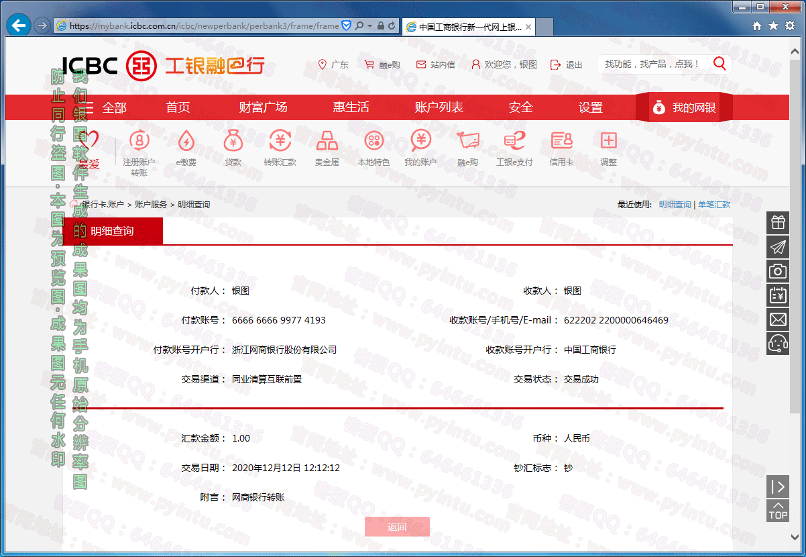Click the 欢迎您，银图 user profile link
Screen dimensions: 806x557
point(504,64)
